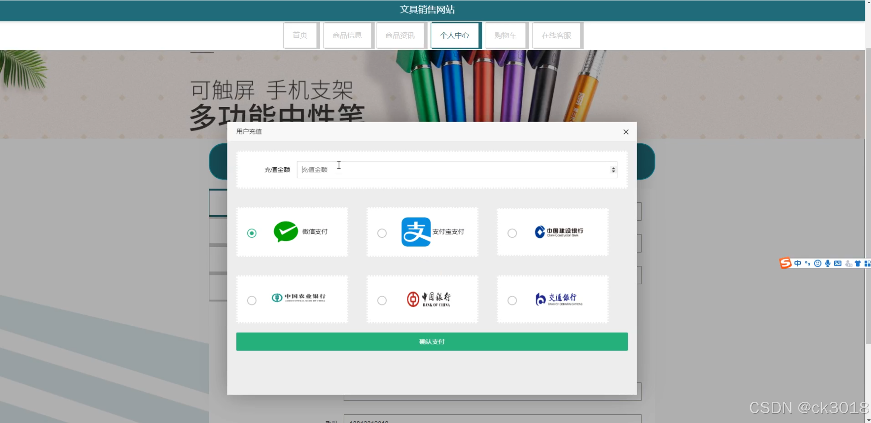The image size is (871, 423).
Task: Click the orange Sogou input method logo
Action: click(x=785, y=263)
